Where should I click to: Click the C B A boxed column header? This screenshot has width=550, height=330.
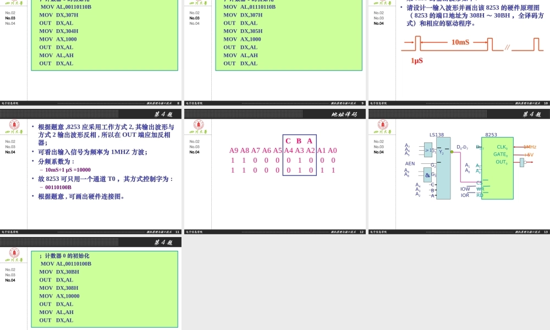(x=299, y=141)
